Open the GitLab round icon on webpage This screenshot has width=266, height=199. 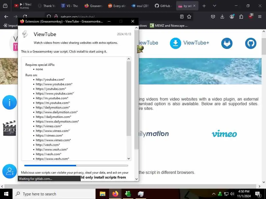pyautogui.click(x=227, y=43)
